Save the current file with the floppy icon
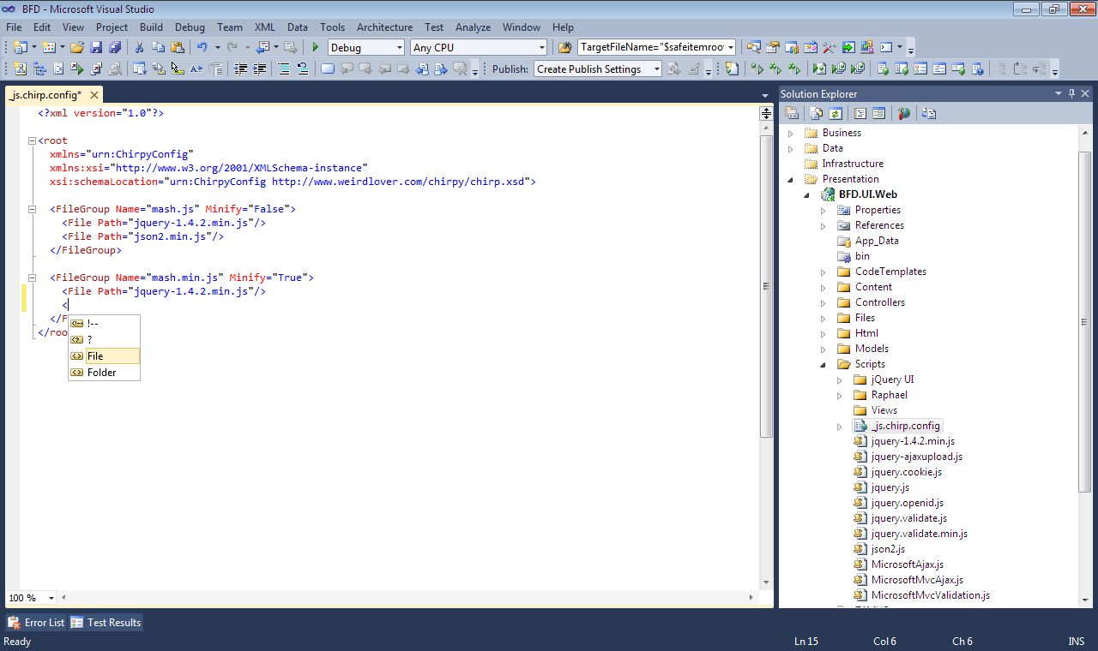Viewport: 1098px width, 651px height. 96,47
